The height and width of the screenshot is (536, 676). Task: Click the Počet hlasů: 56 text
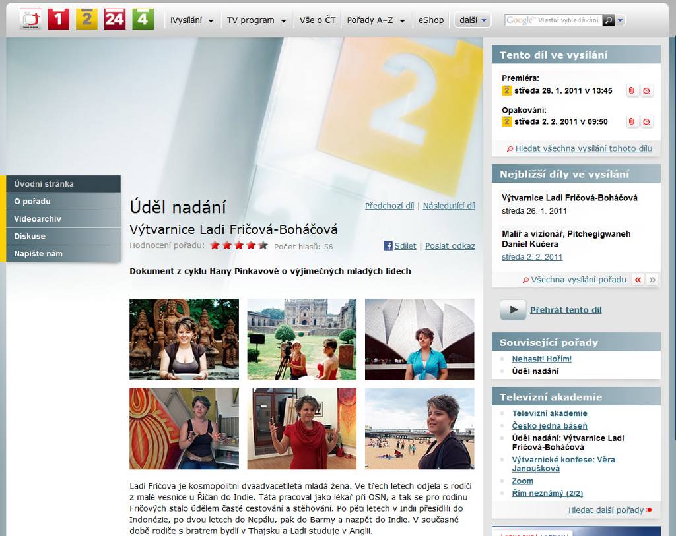304,247
